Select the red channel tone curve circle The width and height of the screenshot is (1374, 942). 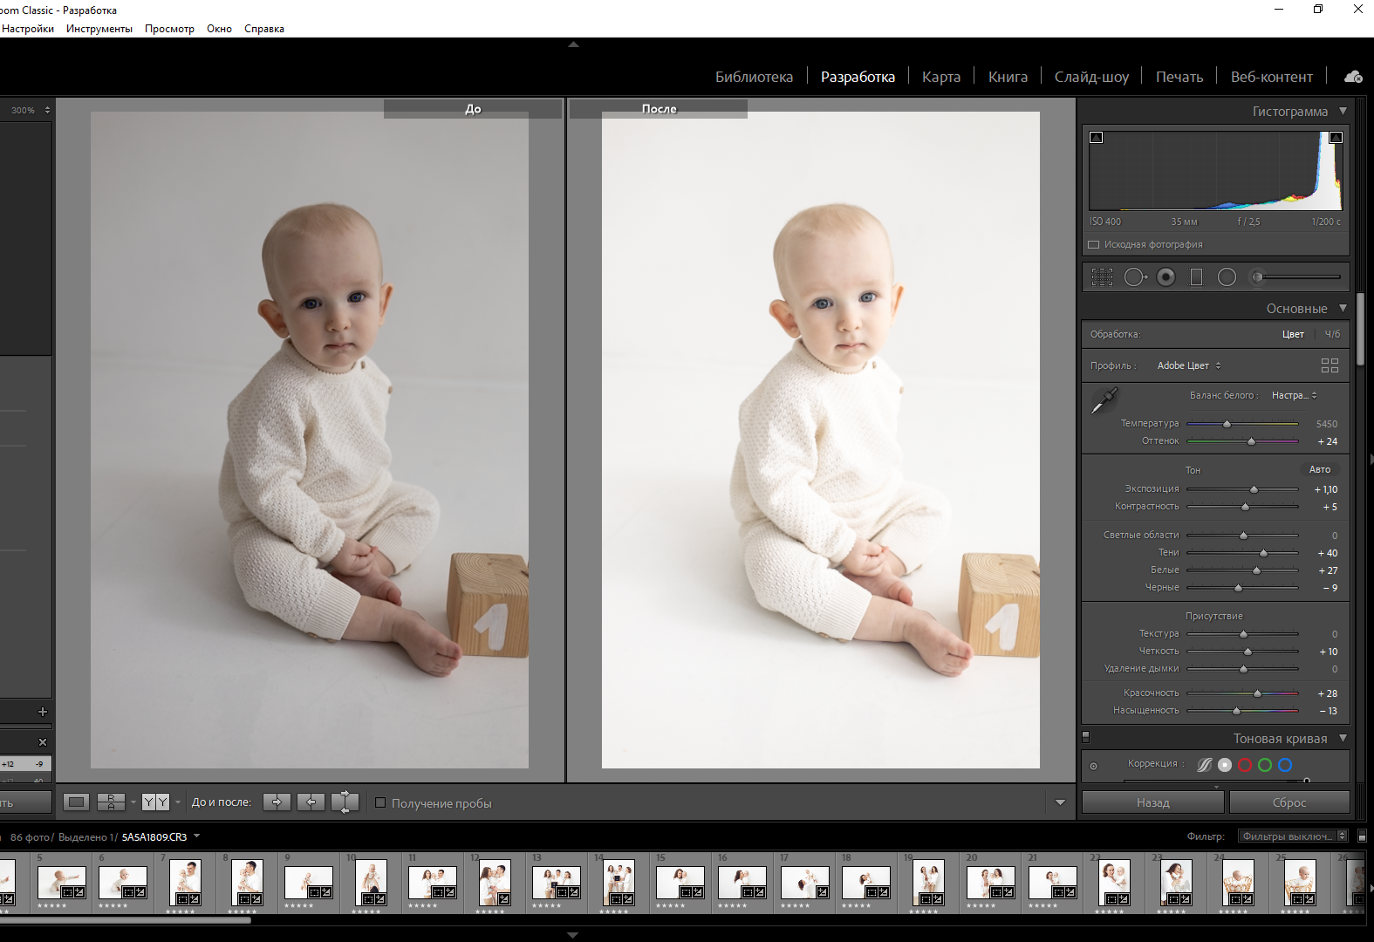1245,765
